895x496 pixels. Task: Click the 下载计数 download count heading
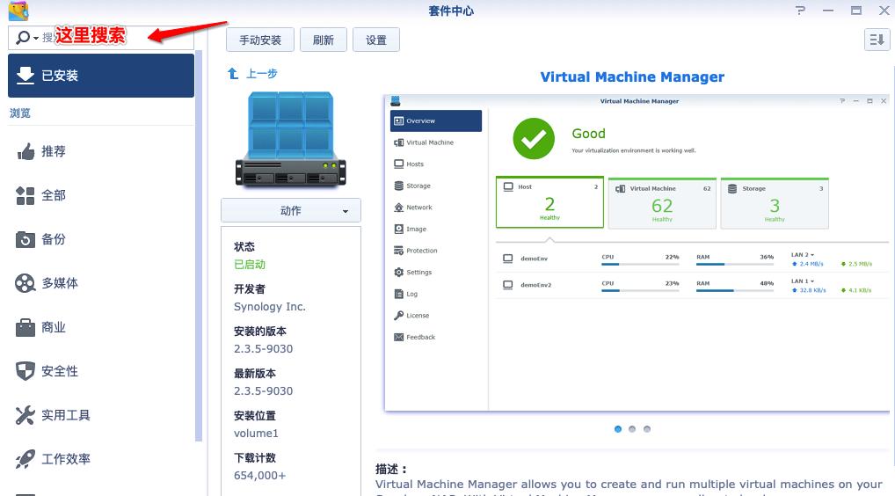click(255, 458)
